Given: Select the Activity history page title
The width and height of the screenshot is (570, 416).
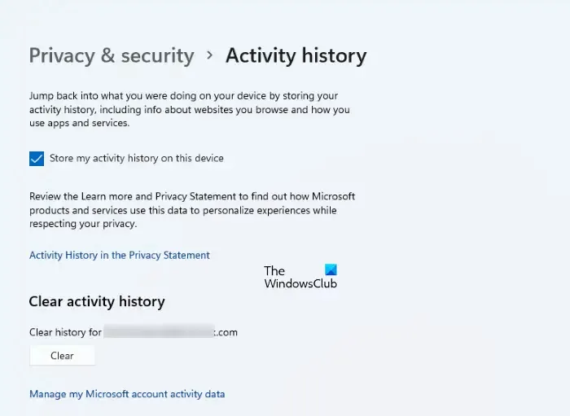Looking at the screenshot, I should (x=296, y=56).
